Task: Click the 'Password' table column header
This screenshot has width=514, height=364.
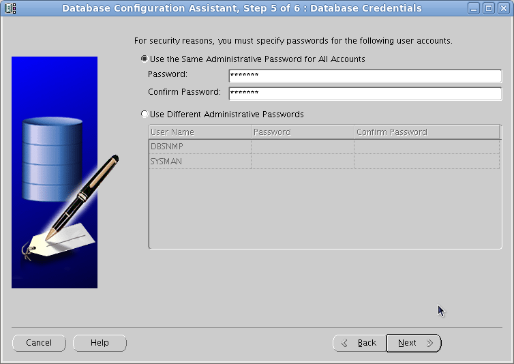Action: point(303,132)
